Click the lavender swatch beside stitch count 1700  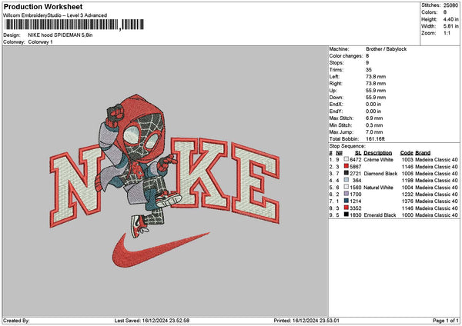(346, 194)
